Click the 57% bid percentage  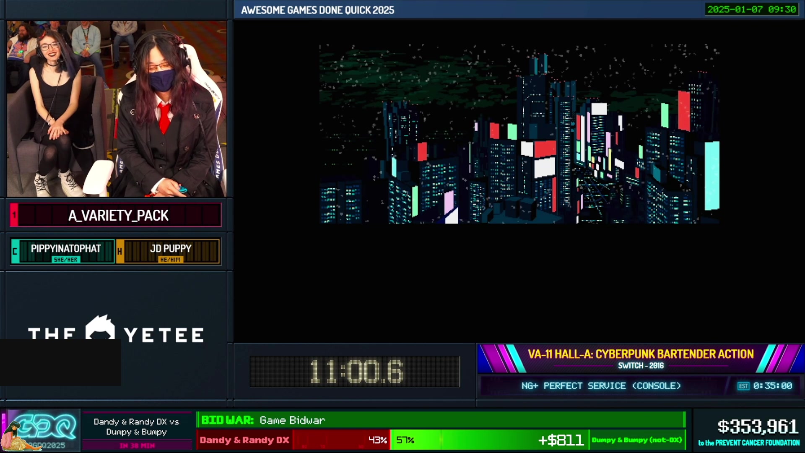tap(405, 440)
